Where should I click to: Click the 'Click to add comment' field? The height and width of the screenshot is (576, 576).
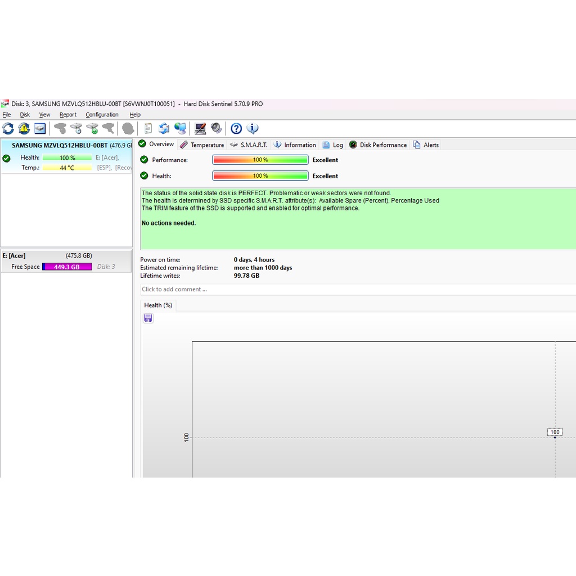[337, 289]
